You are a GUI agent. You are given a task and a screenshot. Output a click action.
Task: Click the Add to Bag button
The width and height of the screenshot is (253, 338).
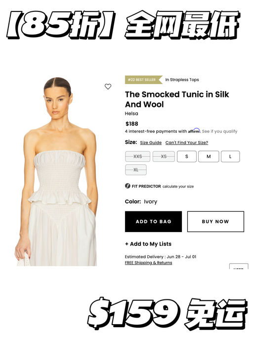click(x=153, y=222)
